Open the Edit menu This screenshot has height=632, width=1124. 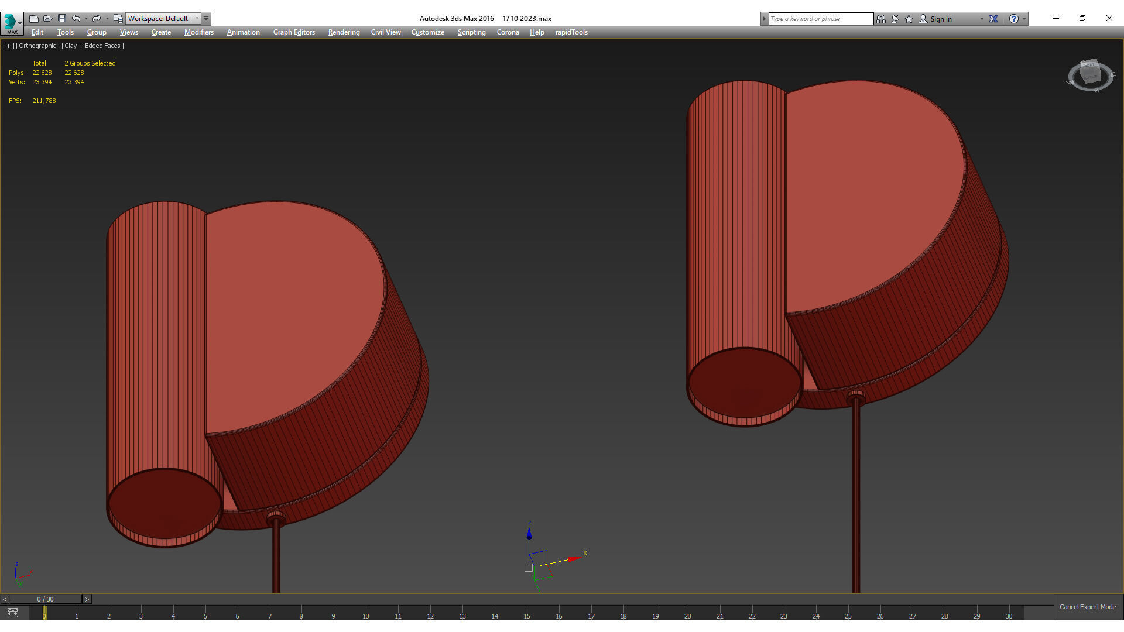pyautogui.click(x=37, y=32)
